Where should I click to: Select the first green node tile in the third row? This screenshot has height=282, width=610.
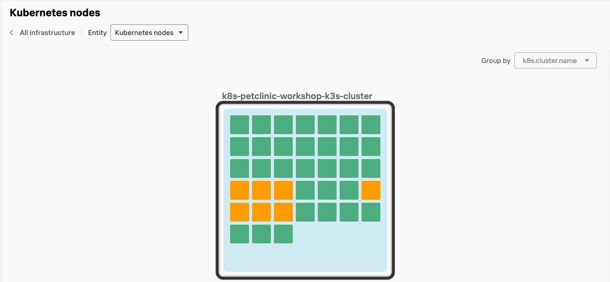(x=239, y=169)
